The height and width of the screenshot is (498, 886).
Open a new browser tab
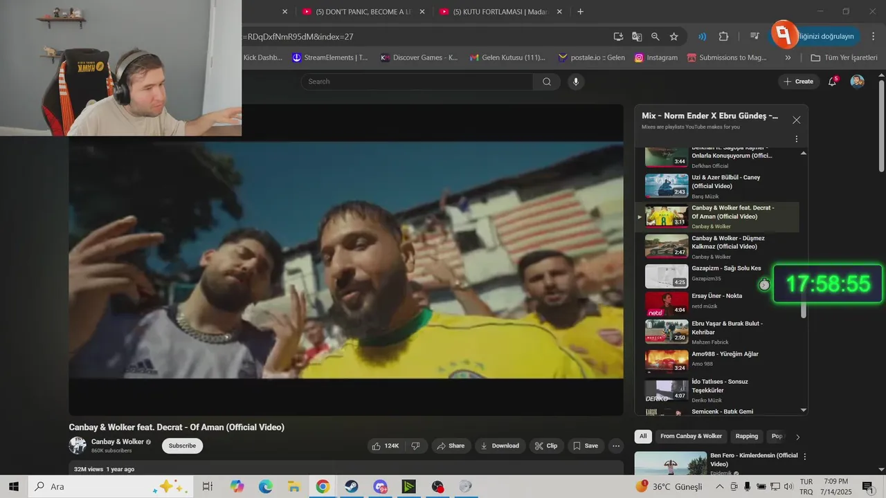(580, 12)
